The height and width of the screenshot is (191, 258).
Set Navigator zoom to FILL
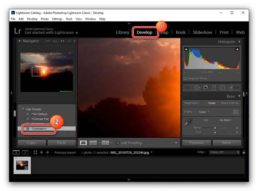coord(55,41)
